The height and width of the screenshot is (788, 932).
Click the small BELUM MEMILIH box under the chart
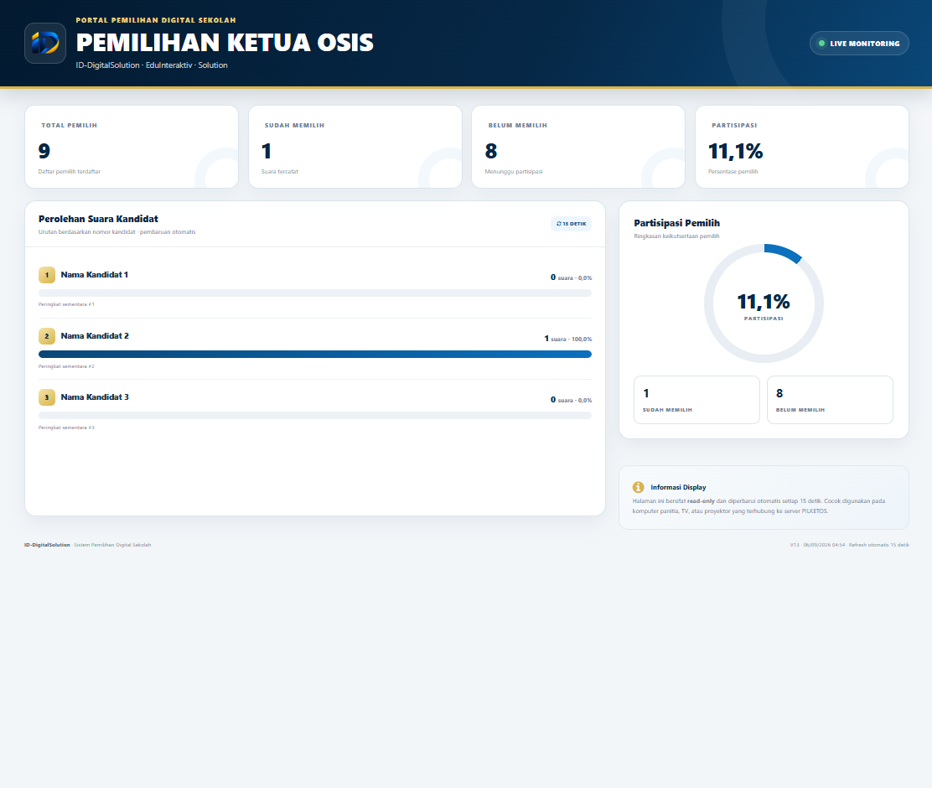830,400
